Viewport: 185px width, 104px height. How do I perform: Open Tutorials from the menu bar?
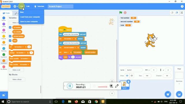tap(39, 6)
